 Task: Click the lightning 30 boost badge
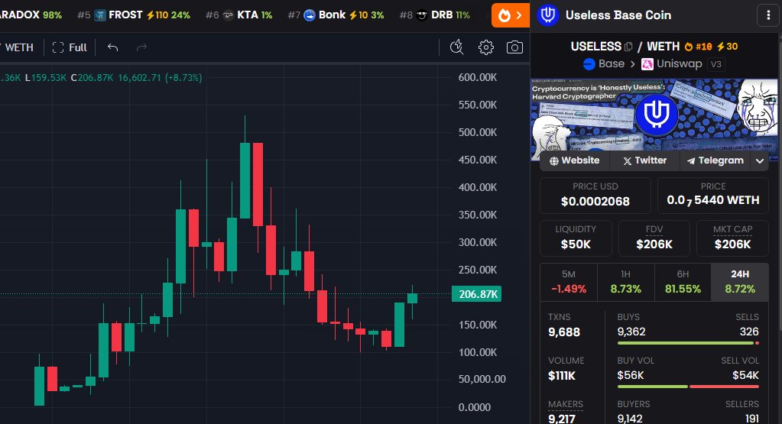pos(727,47)
